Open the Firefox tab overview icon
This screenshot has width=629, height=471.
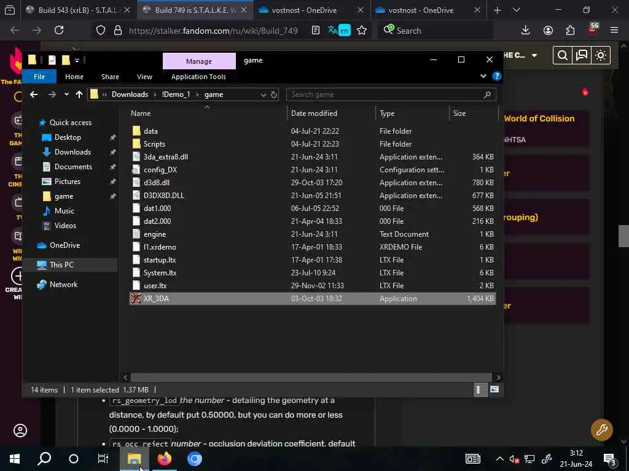(10, 10)
